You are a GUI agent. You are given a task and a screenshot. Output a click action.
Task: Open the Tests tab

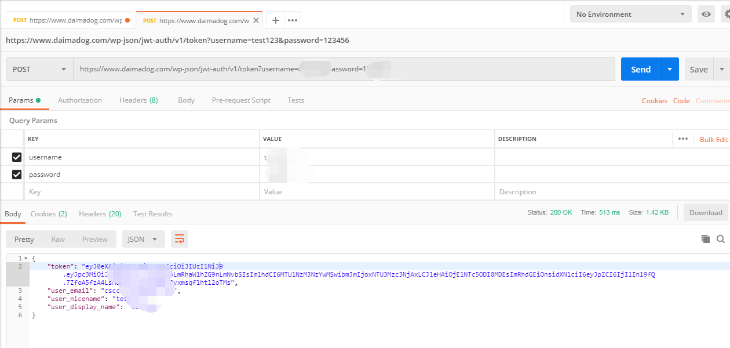pos(296,100)
